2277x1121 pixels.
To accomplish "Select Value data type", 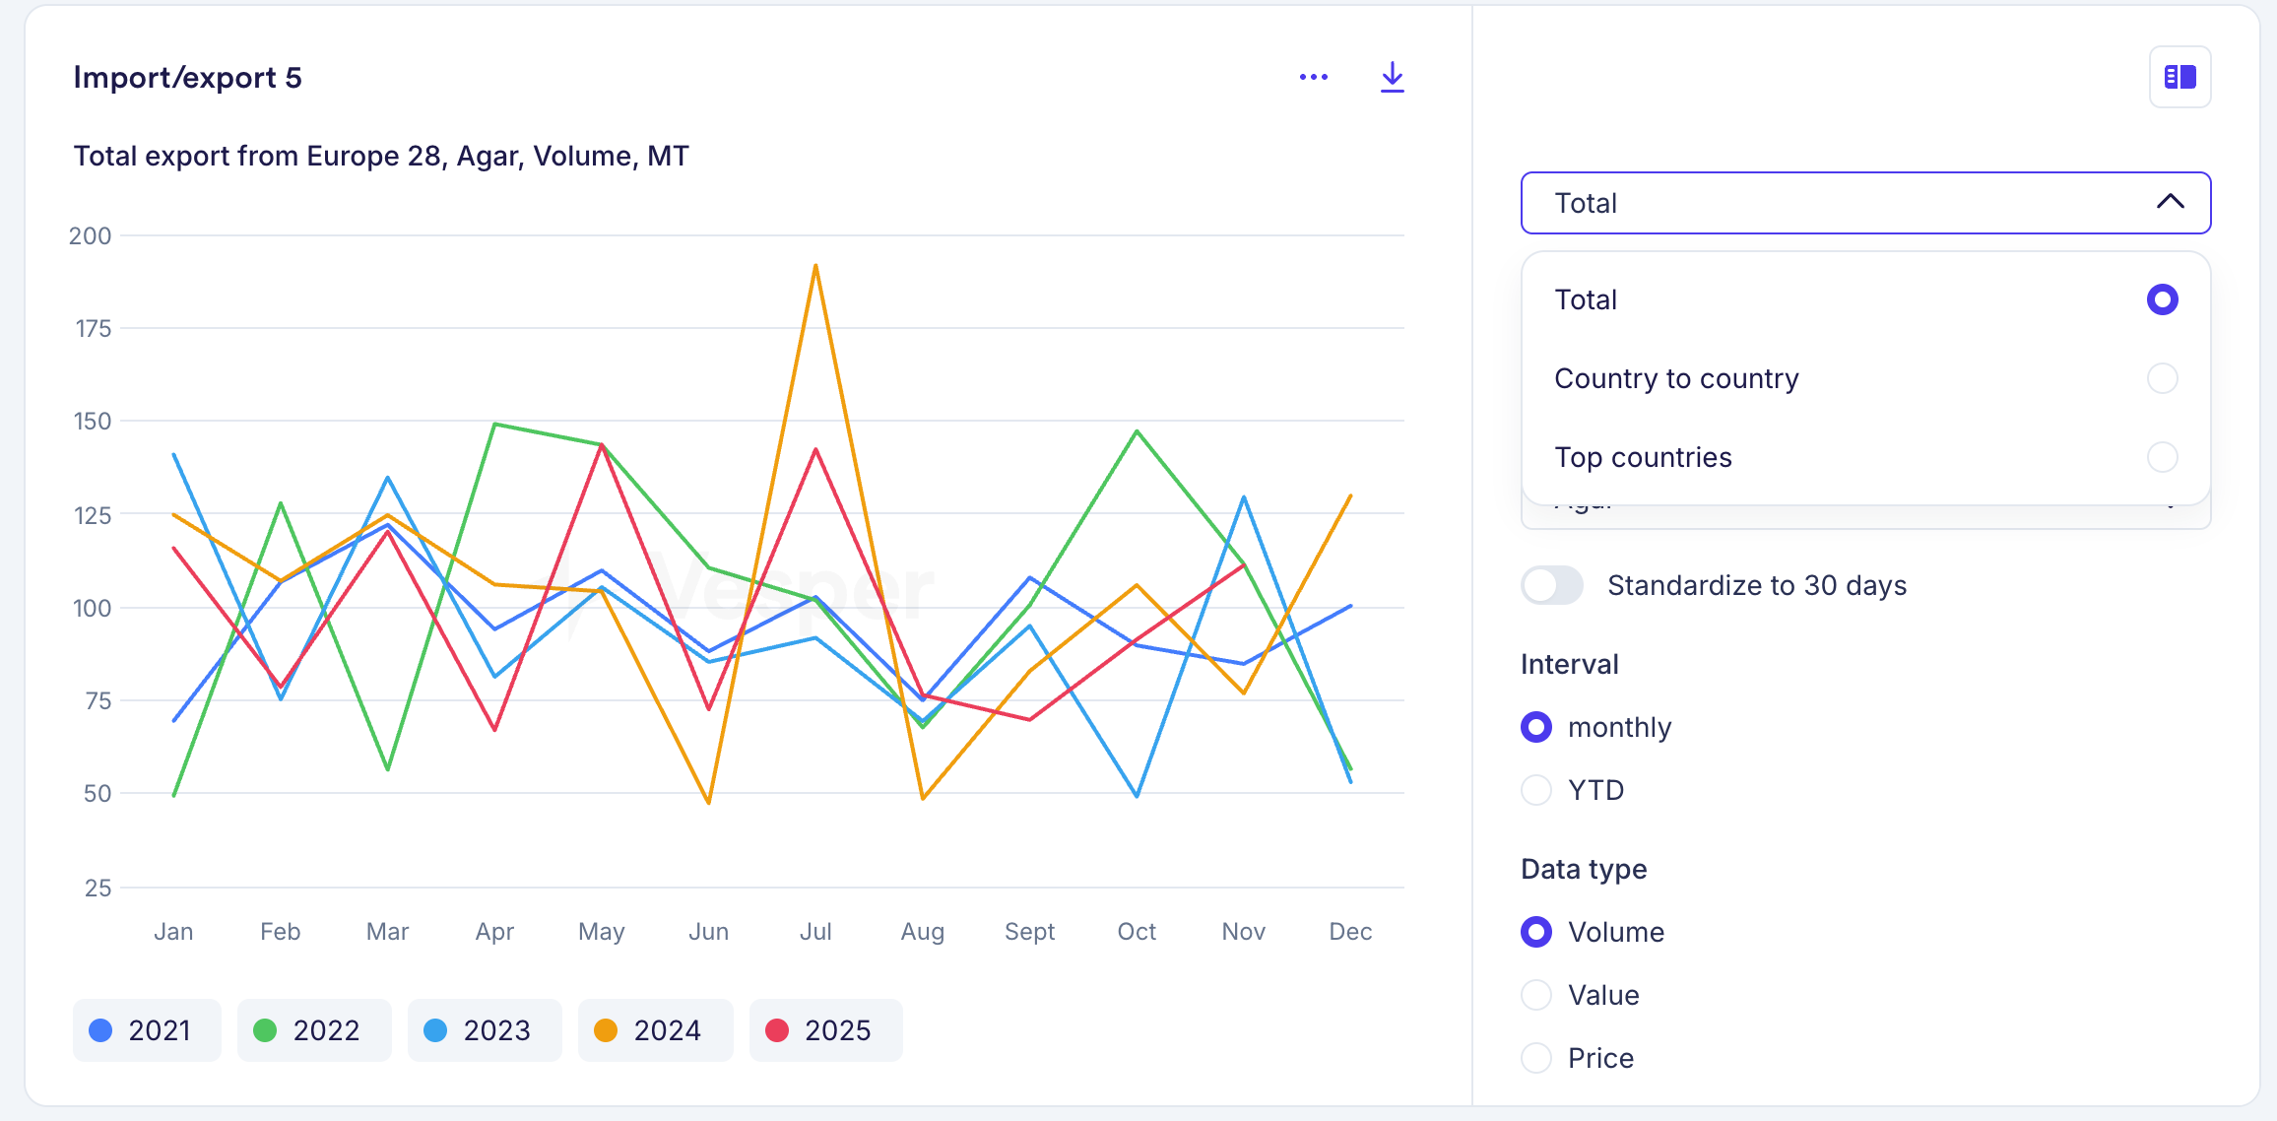I will 1535,994.
